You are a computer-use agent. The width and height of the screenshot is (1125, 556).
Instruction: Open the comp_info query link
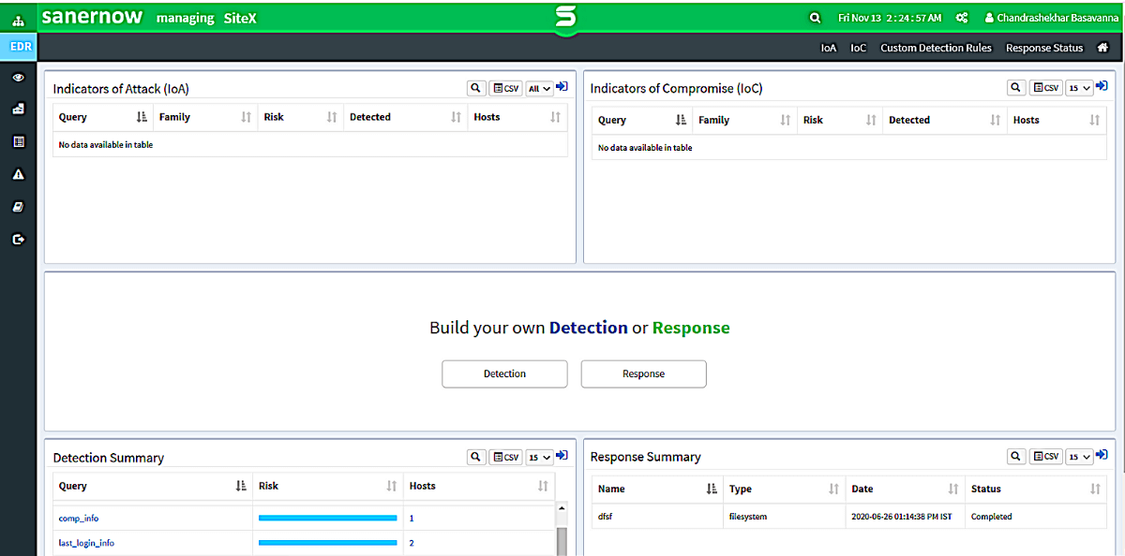click(x=79, y=518)
